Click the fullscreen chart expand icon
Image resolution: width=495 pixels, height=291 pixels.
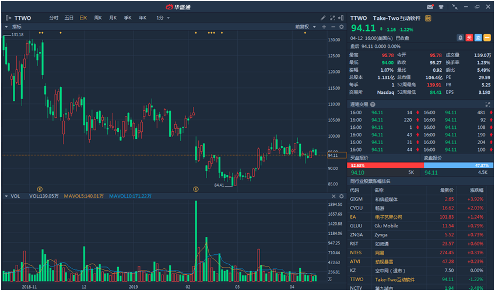[333, 17]
